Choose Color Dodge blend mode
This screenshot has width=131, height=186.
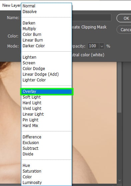pyautogui.click(x=46, y=69)
